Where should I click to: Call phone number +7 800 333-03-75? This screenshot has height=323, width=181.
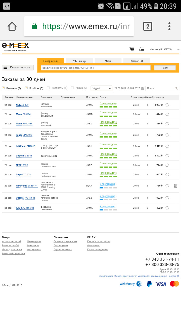pos(162,264)
